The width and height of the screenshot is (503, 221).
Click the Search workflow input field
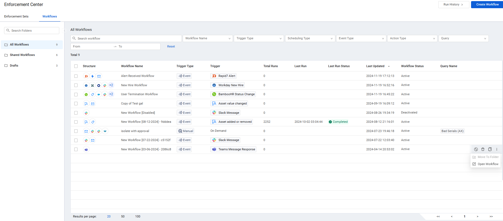click(x=126, y=38)
